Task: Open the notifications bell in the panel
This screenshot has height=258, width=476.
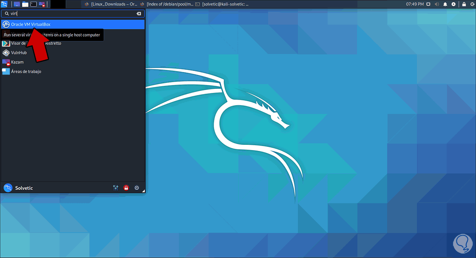Action: [x=445, y=4]
